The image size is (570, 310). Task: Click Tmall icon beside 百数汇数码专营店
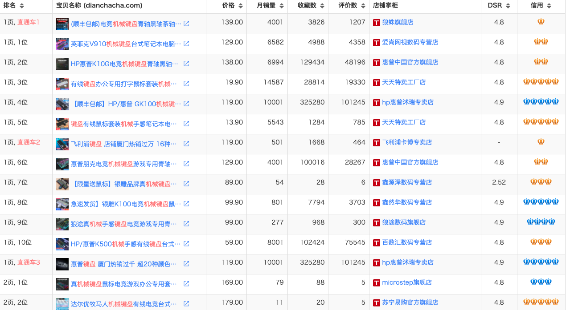click(377, 243)
